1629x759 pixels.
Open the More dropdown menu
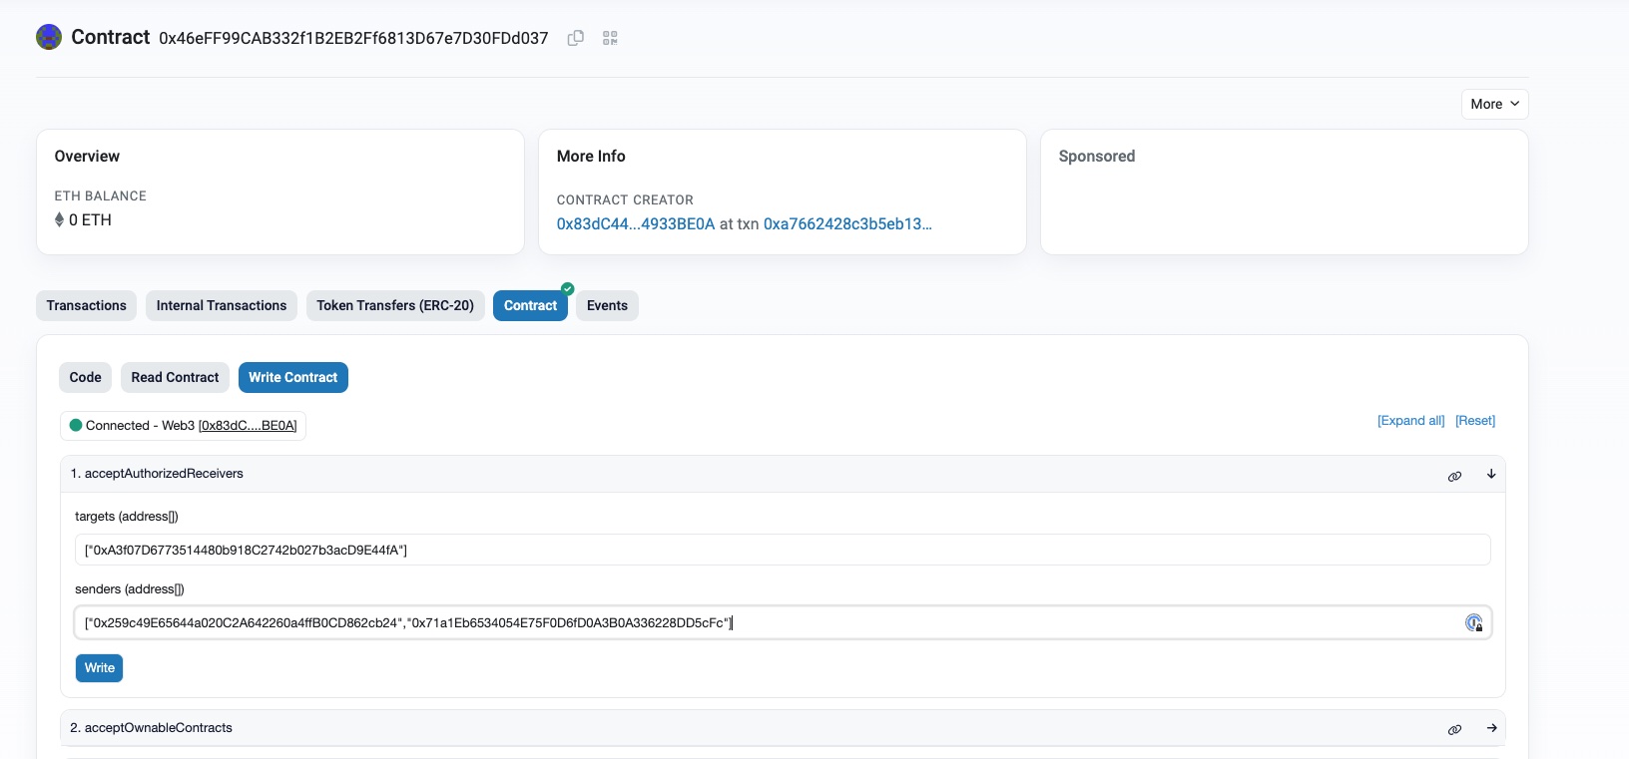(x=1493, y=104)
